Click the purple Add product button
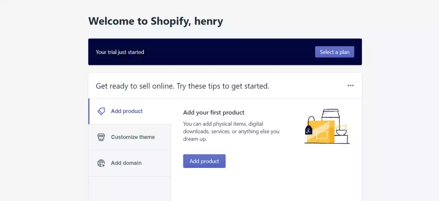439x201 pixels. click(x=204, y=161)
